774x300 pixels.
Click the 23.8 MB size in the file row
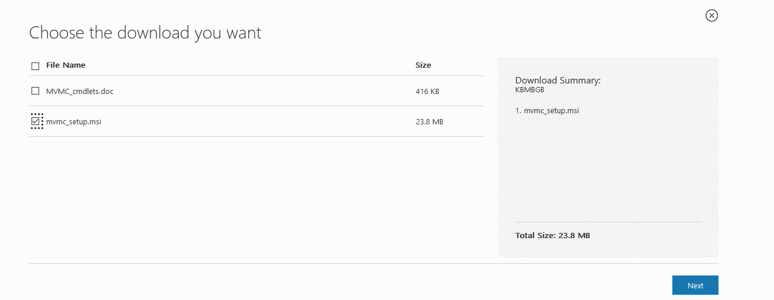point(429,122)
